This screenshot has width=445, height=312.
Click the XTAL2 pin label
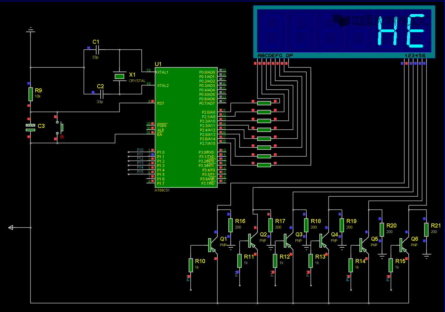[163, 86]
